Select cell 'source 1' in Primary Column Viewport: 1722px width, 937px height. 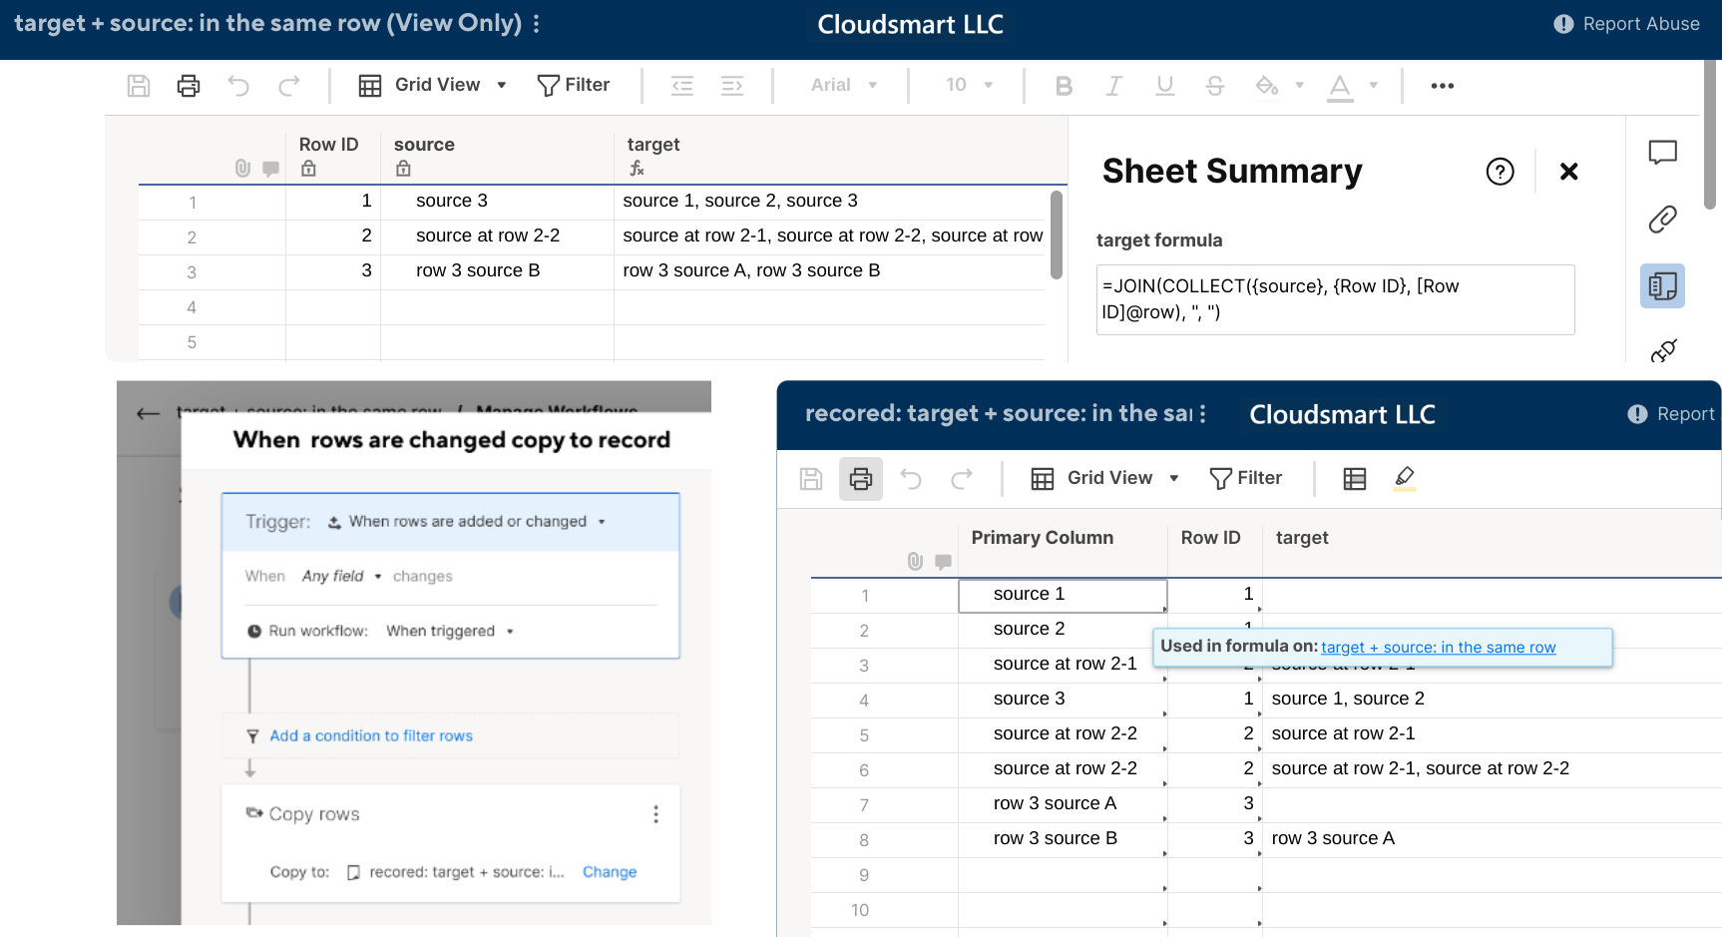1063,596
